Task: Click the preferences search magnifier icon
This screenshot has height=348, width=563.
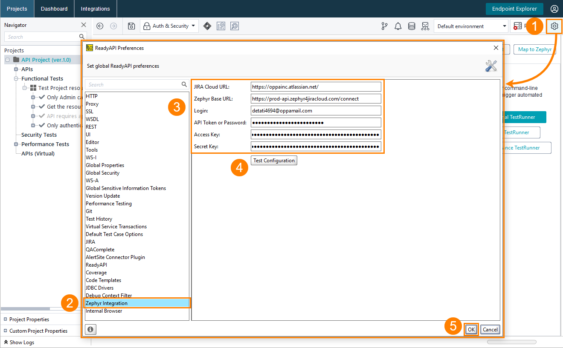Action: tap(184, 84)
